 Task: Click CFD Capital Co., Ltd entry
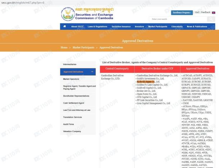[x=147, y=97]
